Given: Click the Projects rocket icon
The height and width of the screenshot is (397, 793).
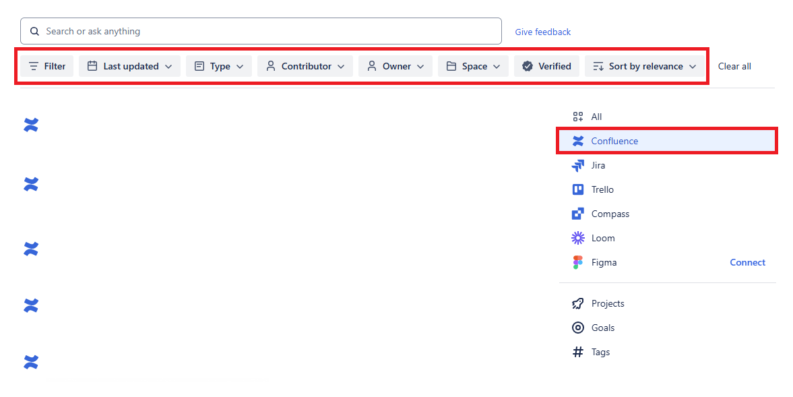Looking at the screenshot, I should 578,303.
